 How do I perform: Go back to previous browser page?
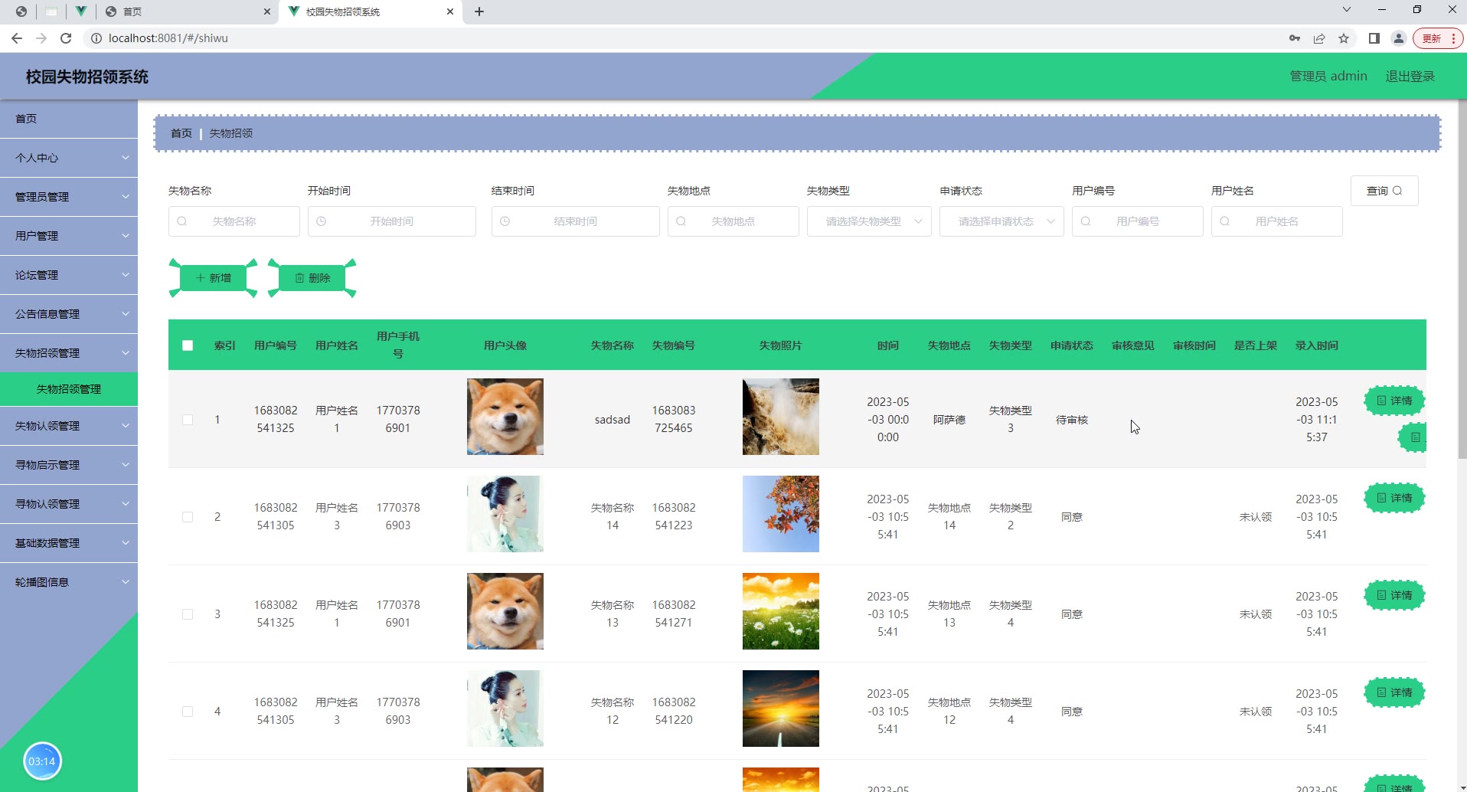(17, 38)
